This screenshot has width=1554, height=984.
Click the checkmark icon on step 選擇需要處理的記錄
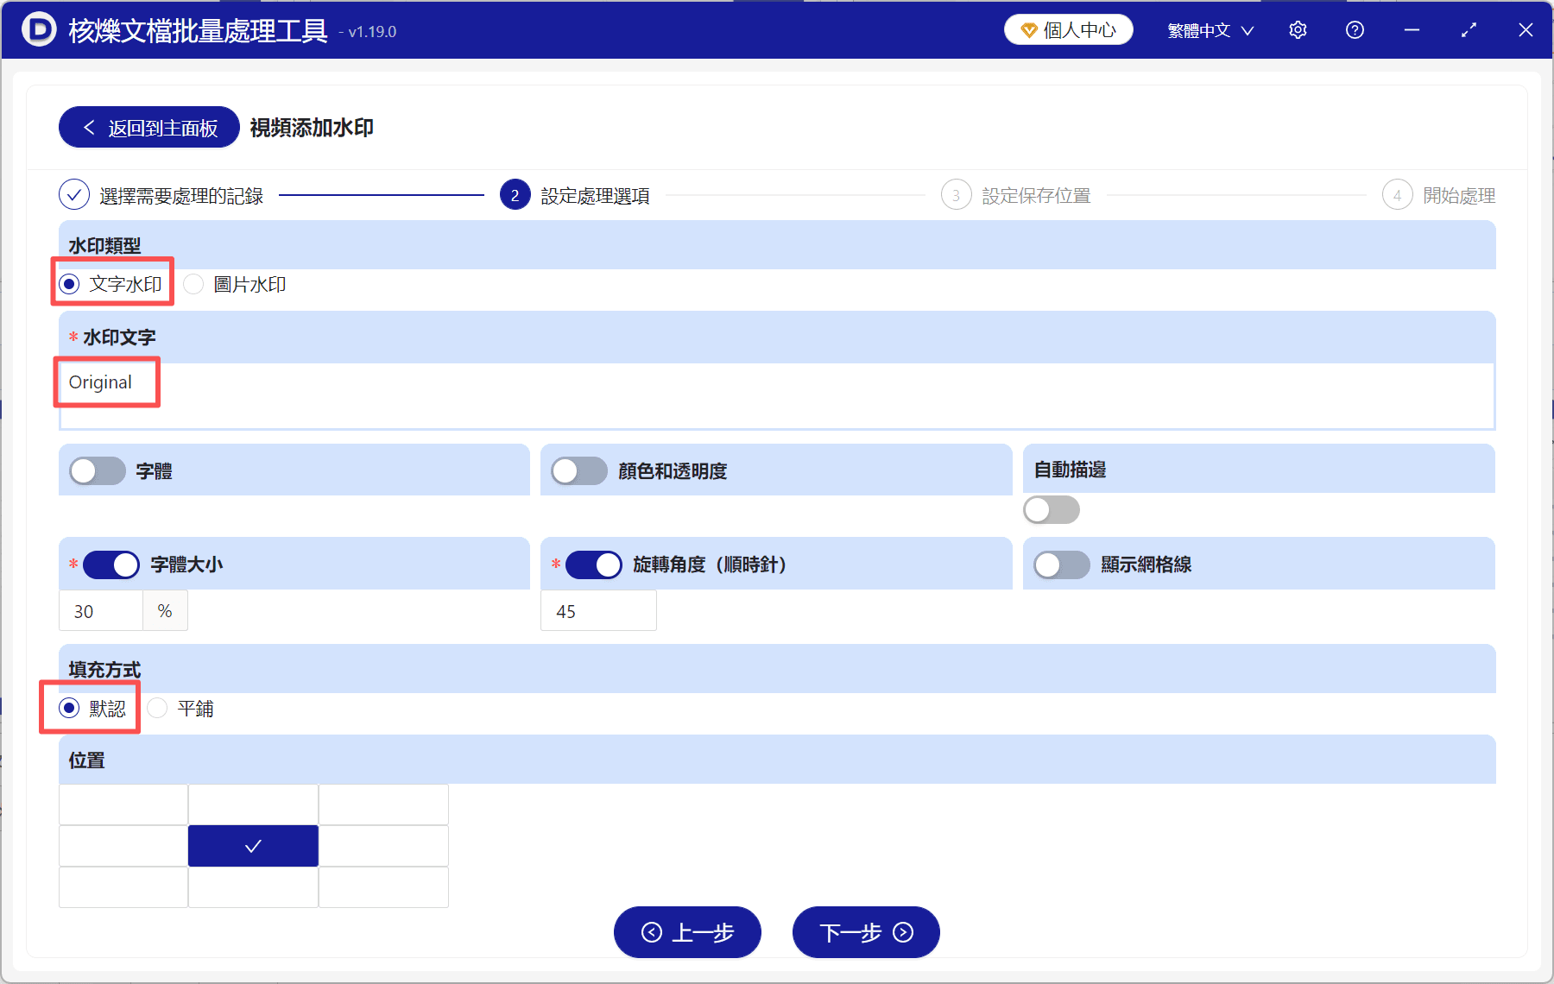73,195
